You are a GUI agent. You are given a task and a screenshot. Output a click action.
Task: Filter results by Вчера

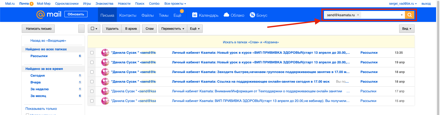[35, 82]
